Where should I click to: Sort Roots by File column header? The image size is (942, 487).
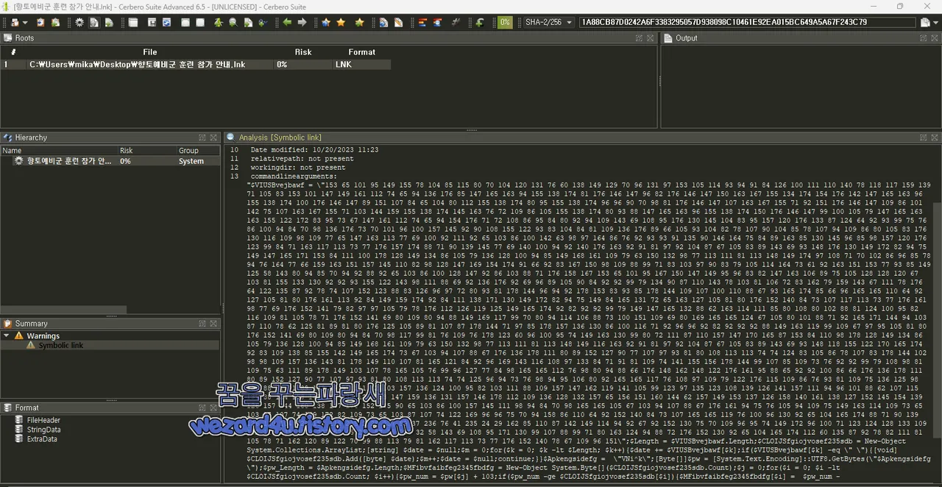pos(150,52)
